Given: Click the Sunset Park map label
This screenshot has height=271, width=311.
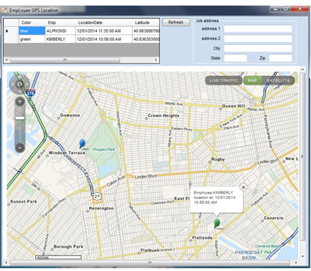Looking at the screenshot, I should pyautogui.click(x=24, y=201).
